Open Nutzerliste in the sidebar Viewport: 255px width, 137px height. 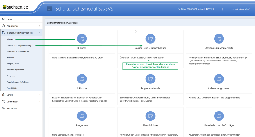11,108
